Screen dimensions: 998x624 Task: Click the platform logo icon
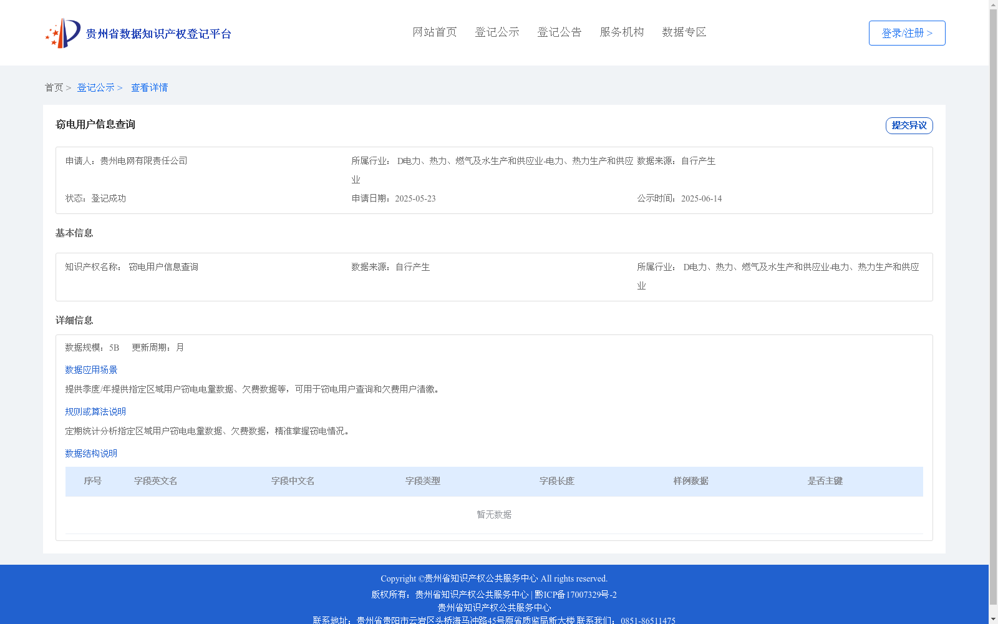[x=63, y=33]
